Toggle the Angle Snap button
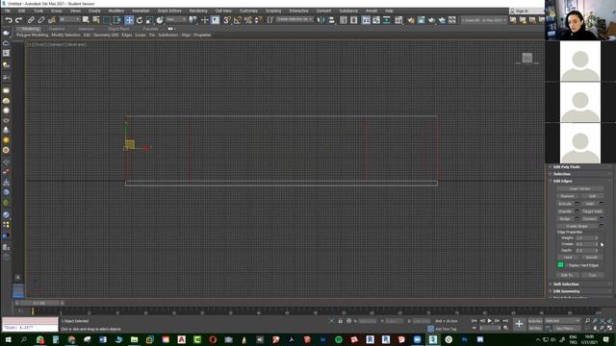This screenshot has height=346, width=616. [x=238, y=20]
